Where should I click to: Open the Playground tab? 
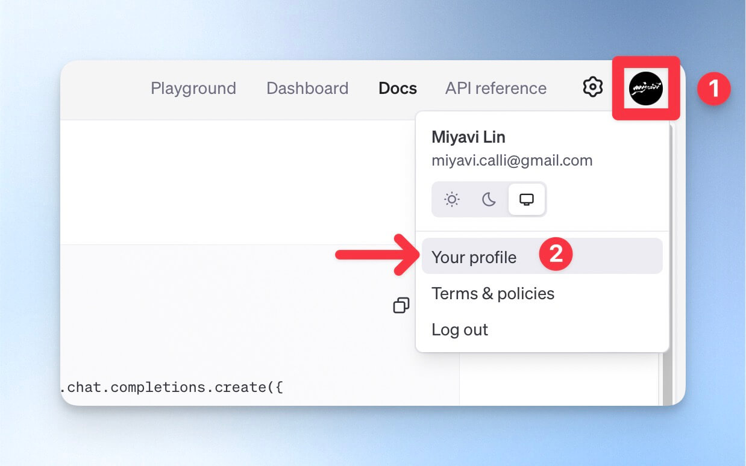click(193, 88)
